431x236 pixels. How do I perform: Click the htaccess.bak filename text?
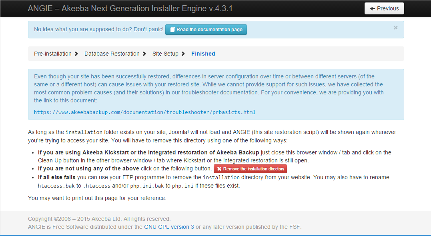click(54, 186)
